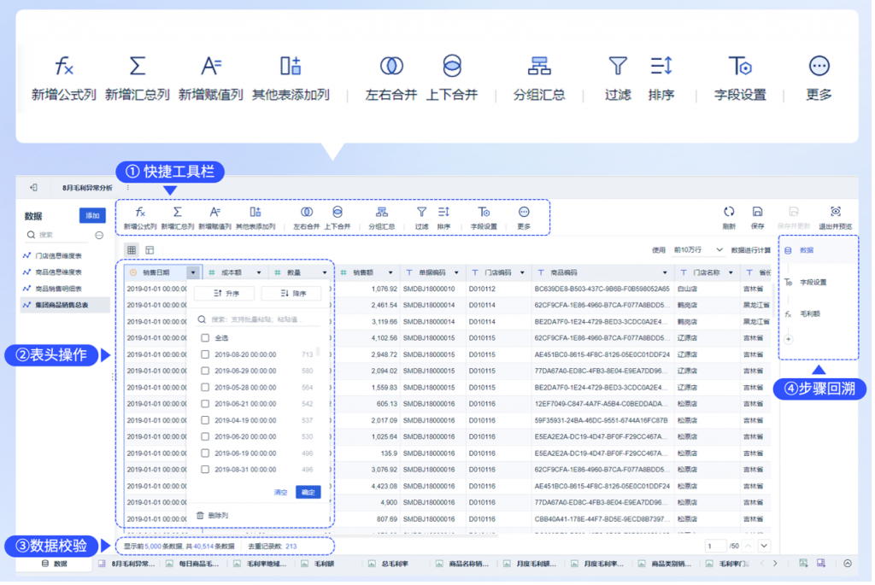Open the 成本额 column header dropdown
This screenshot has width=875, height=585.
pos(259,273)
